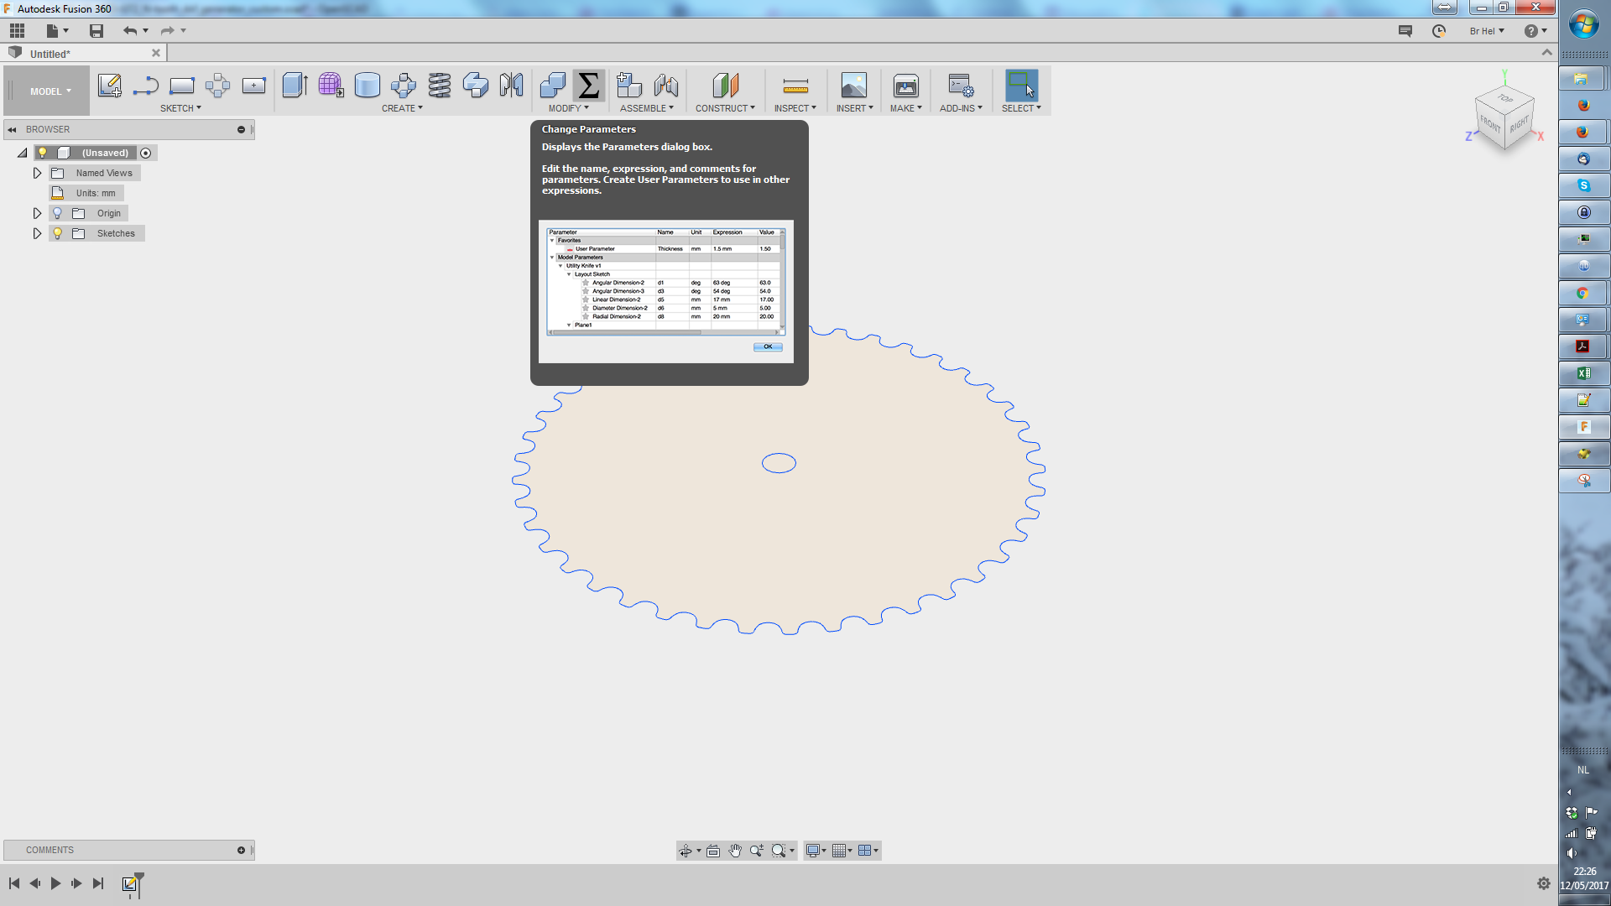Select the Mirror tool icon
The image size is (1611, 906).
pos(511,86)
